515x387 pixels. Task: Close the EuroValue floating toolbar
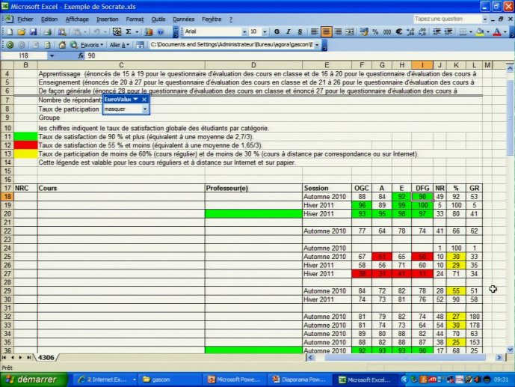pyautogui.click(x=144, y=100)
